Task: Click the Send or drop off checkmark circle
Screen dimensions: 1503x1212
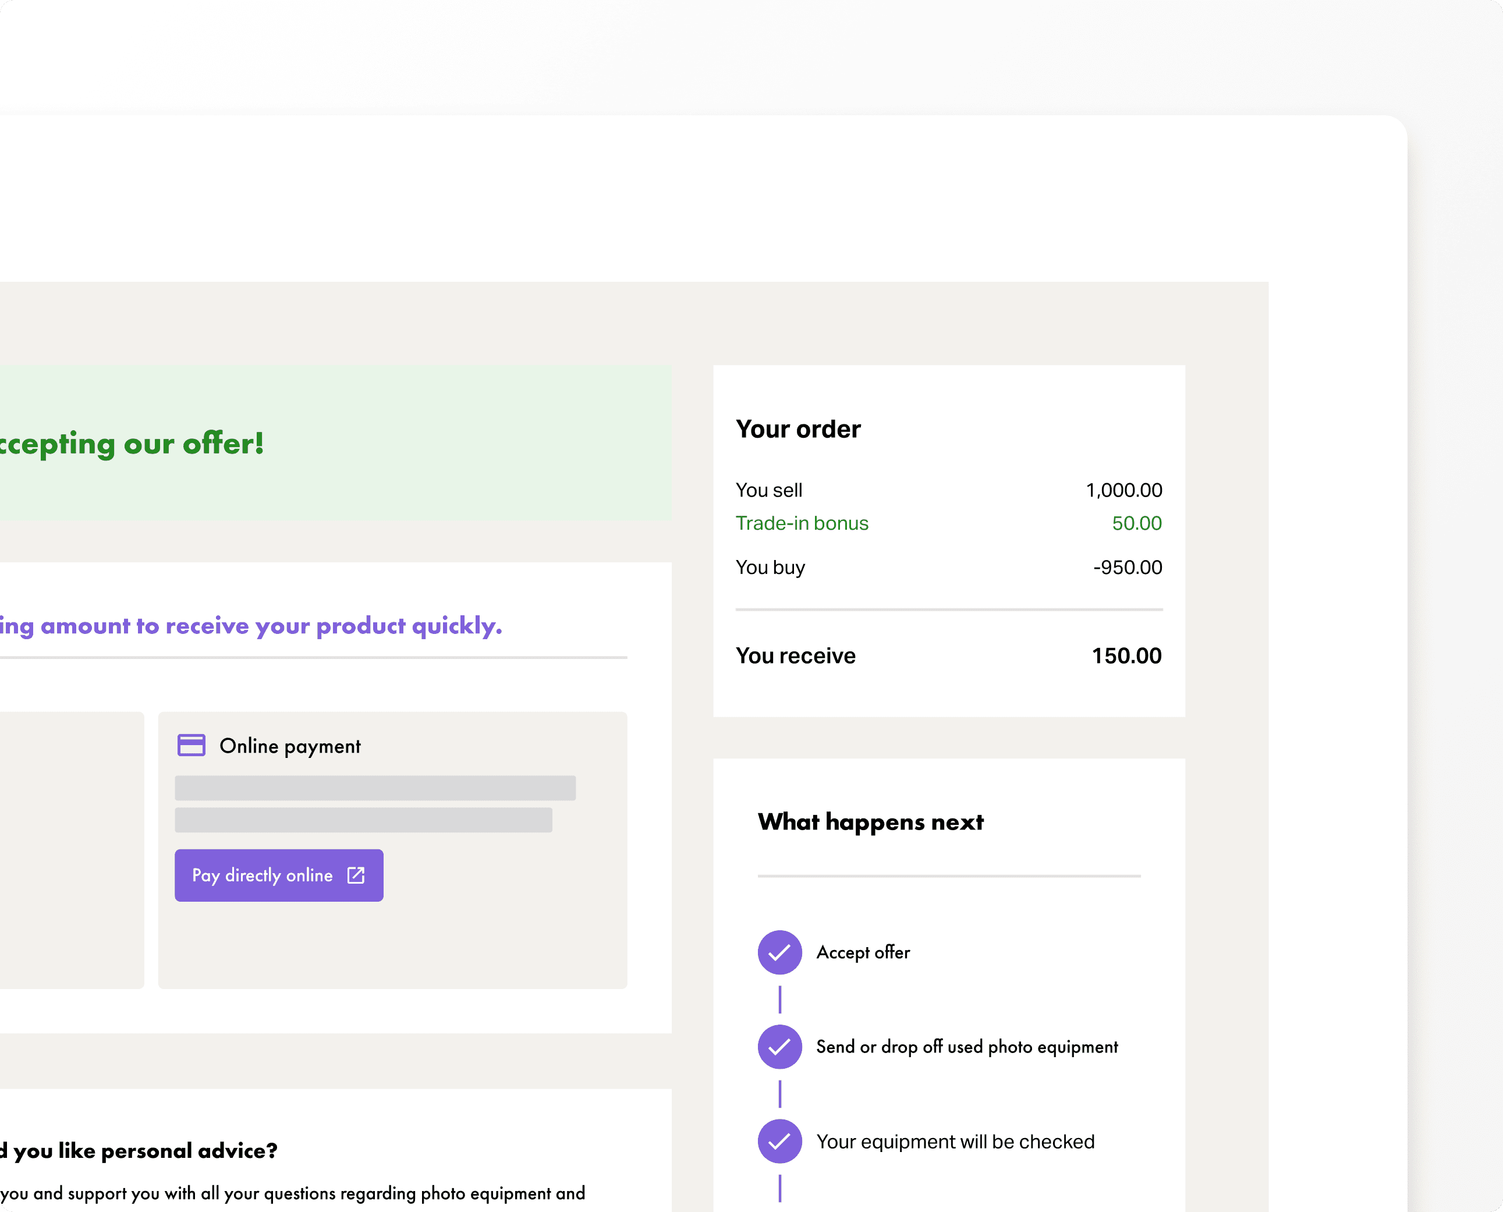Action: click(779, 1047)
